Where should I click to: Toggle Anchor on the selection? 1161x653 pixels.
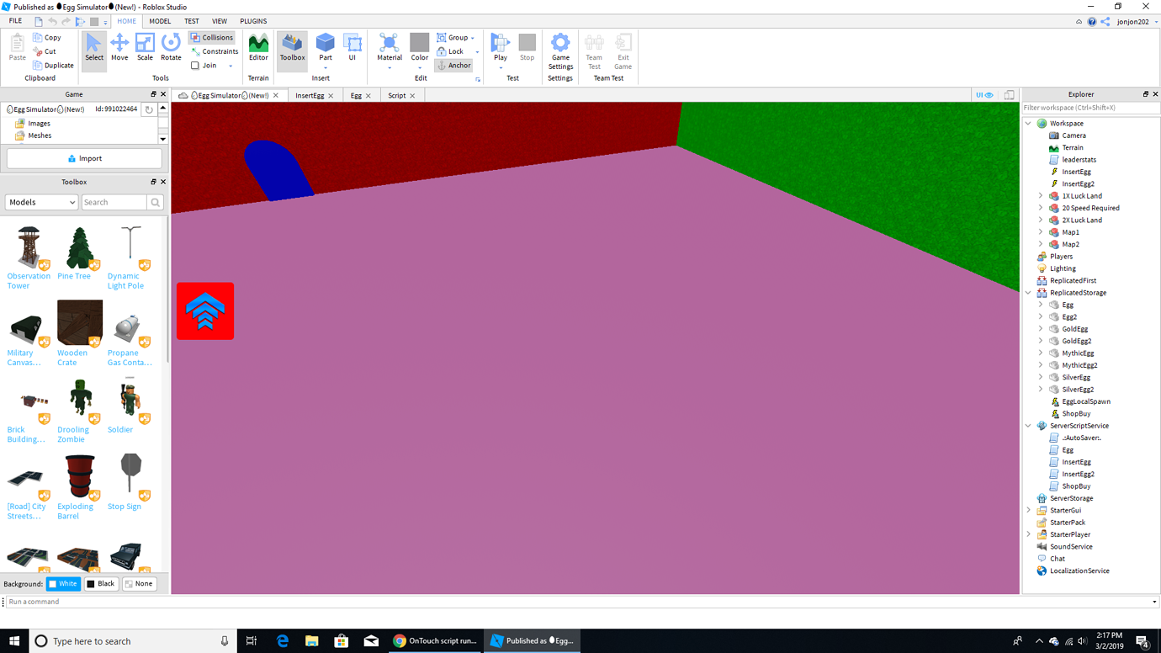tap(453, 65)
